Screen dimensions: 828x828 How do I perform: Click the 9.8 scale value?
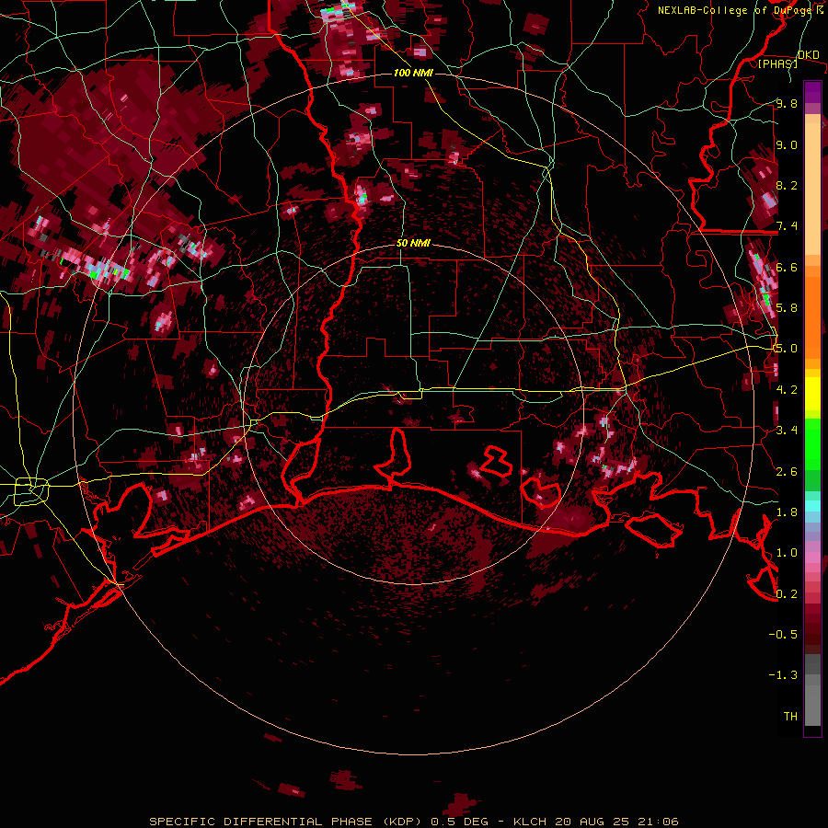pos(787,103)
